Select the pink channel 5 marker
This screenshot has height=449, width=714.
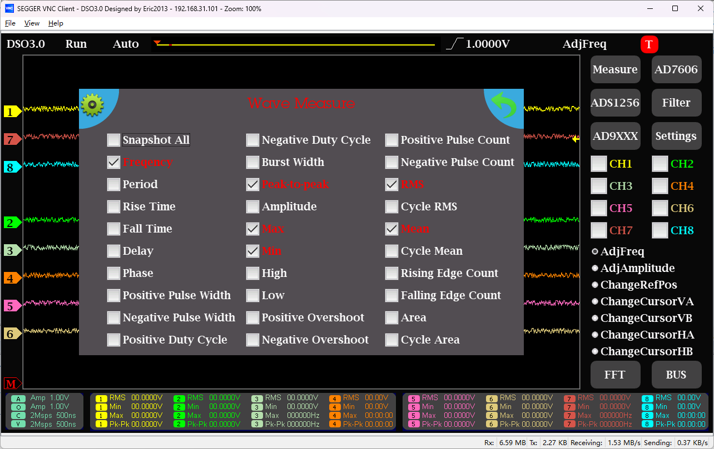point(12,306)
